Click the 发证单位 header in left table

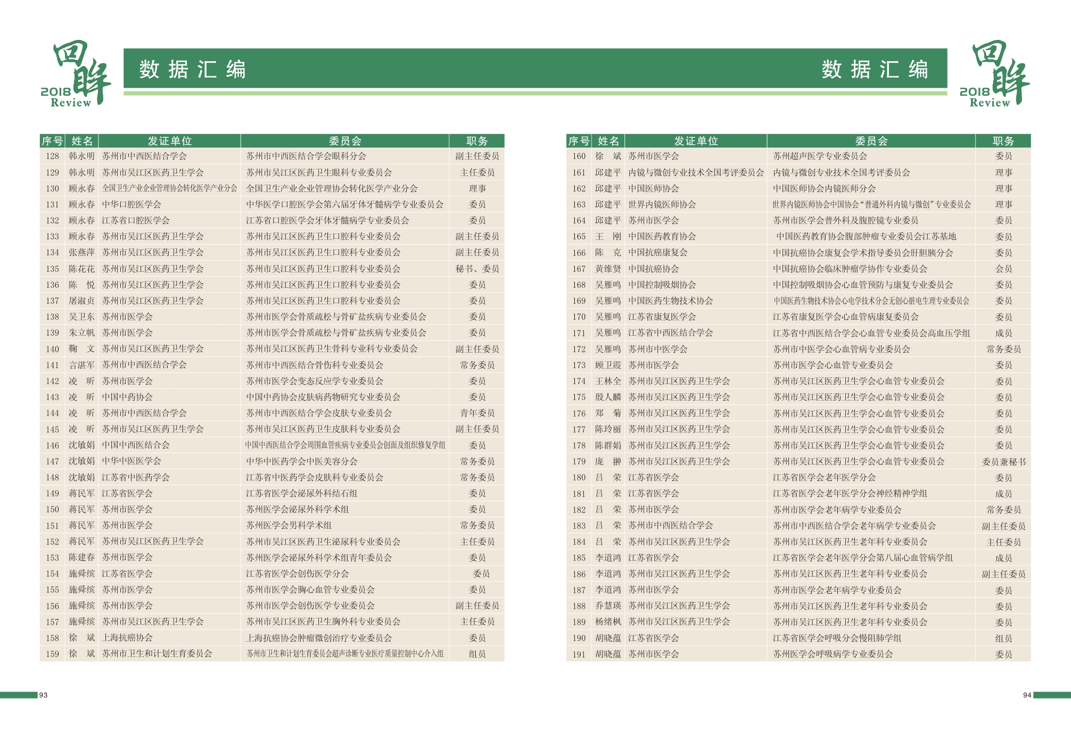(x=169, y=141)
